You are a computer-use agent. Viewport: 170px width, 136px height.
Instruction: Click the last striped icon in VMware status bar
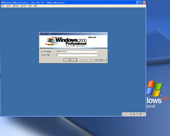[144, 114]
